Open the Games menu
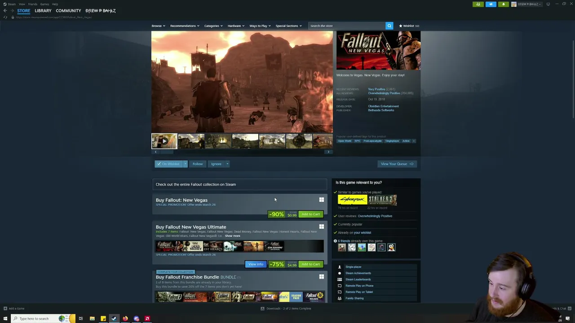575x323 pixels. click(x=44, y=4)
